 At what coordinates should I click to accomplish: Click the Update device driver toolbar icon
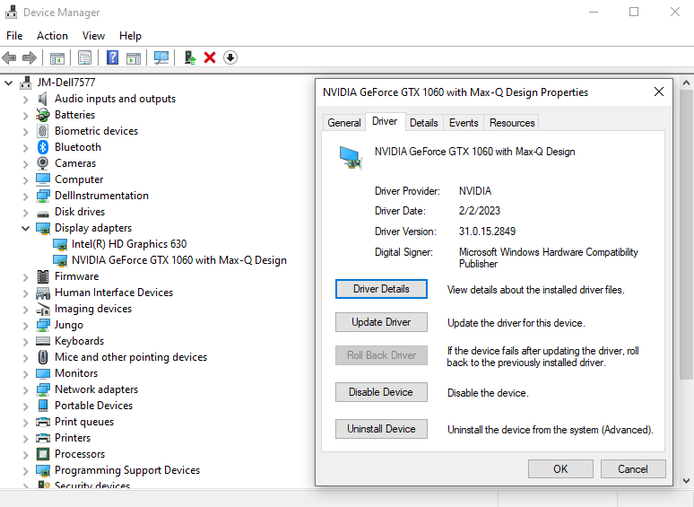coord(189,57)
